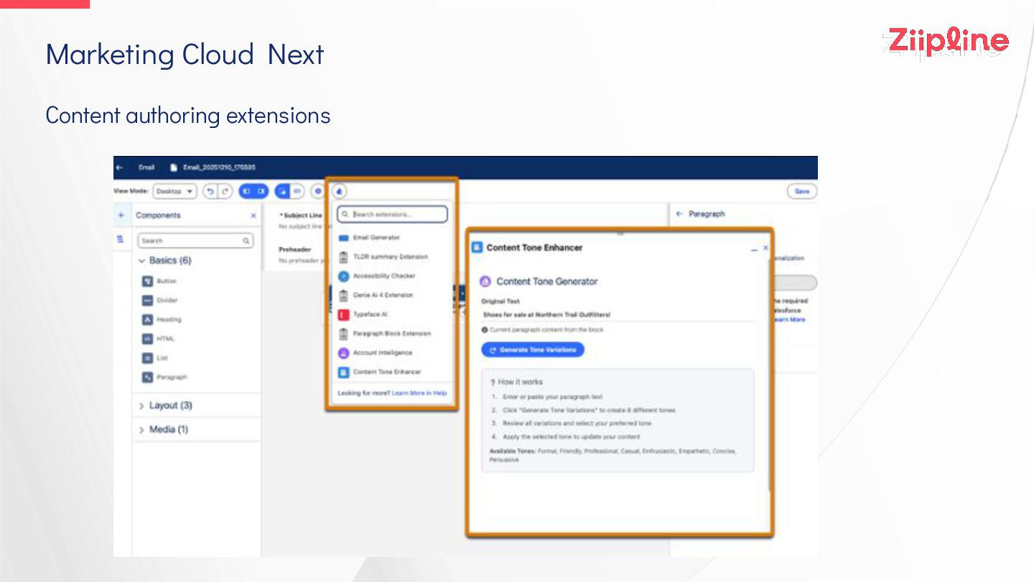This screenshot has height=582, width=1034.
Task: Close the Components panel
Action: point(253,216)
